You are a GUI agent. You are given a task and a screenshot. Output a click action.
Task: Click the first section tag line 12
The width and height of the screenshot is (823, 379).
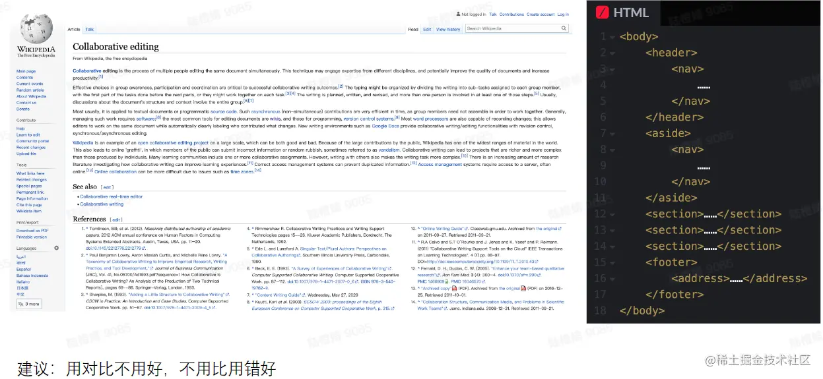coord(675,214)
